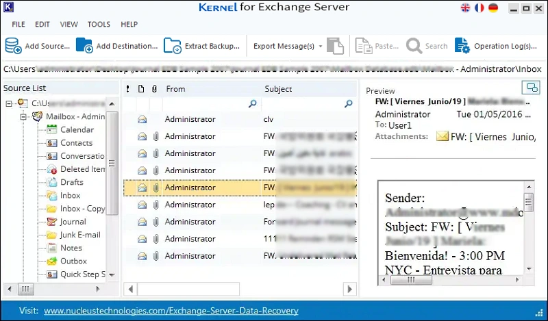
Task: Click the Paste toolbar icon
Action: 364,46
